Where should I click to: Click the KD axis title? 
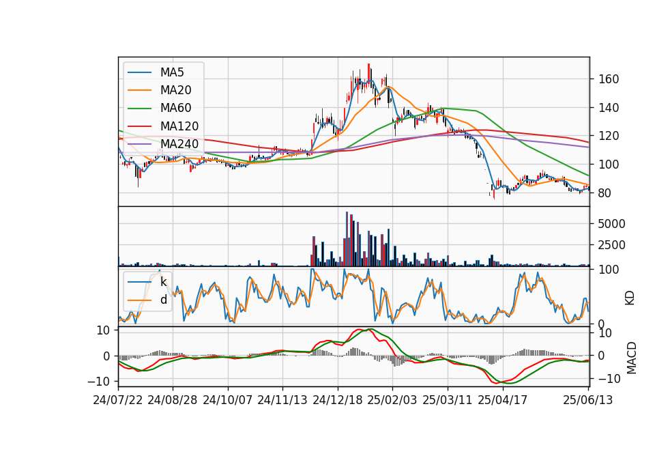(630, 298)
